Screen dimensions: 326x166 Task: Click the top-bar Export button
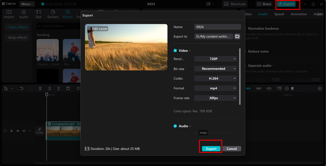click(x=286, y=4)
